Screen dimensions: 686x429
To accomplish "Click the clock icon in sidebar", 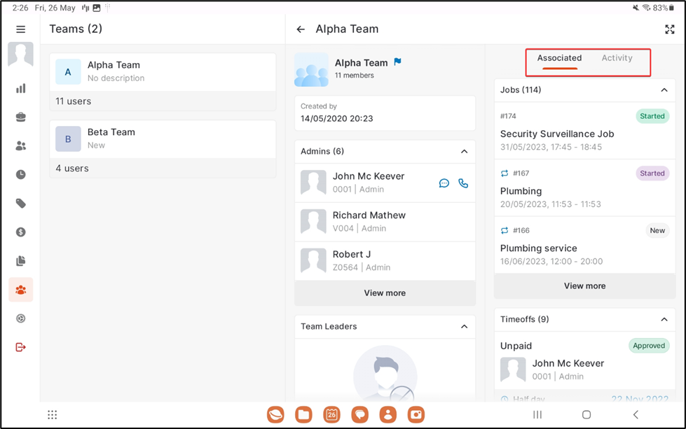I will [21, 175].
